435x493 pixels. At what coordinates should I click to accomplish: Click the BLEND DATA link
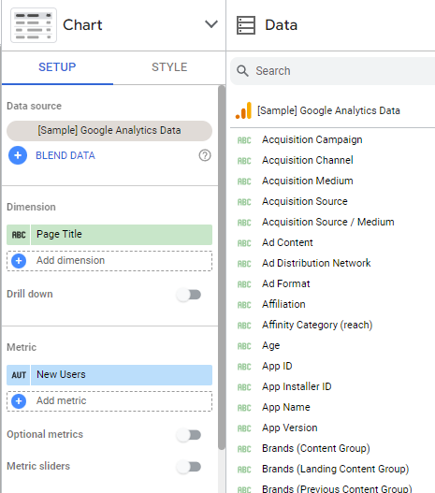[65, 155]
